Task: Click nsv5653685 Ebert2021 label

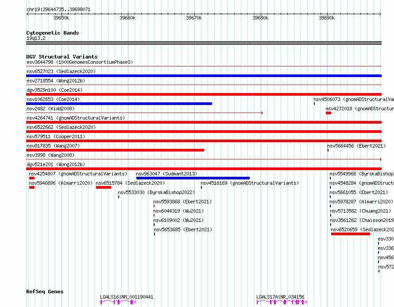Action: click(x=183, y=229)
